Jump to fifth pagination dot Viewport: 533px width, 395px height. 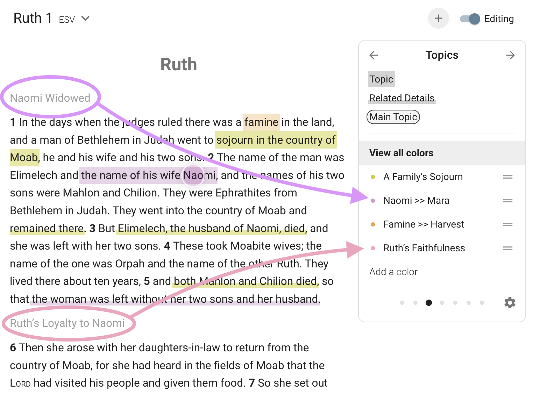point(455,303)
